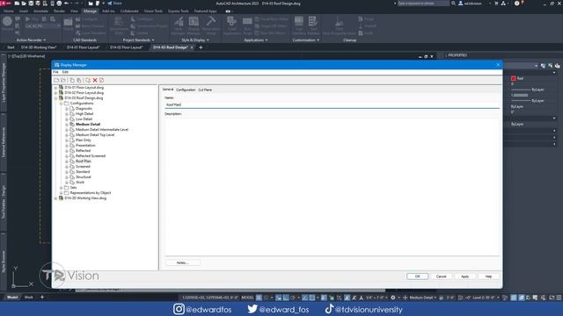Screen dimensions: 563x316
Task: Switch to the Cut Plane tab
Action: [205, 90]
